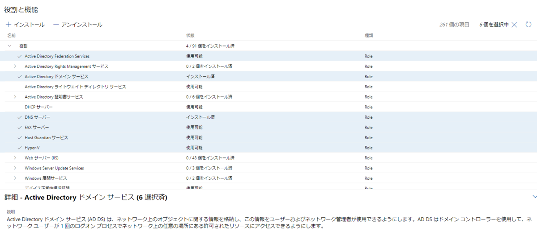Sort by the 状態 column header
This screenshot has height=236, width=537.
pos(190,35)
